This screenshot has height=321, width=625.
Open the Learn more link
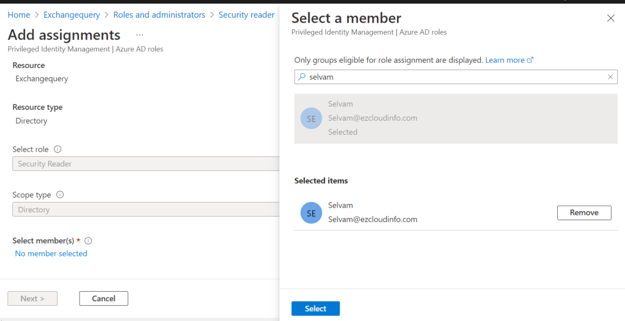[509, 60]
